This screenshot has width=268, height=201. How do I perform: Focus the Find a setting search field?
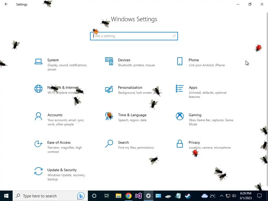pos(134,36)
